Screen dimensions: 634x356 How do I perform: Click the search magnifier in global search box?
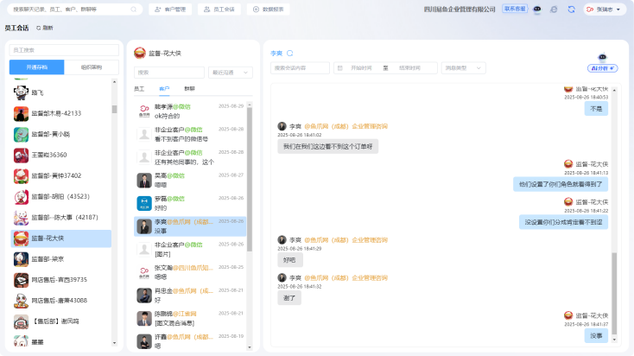[135, 9]
